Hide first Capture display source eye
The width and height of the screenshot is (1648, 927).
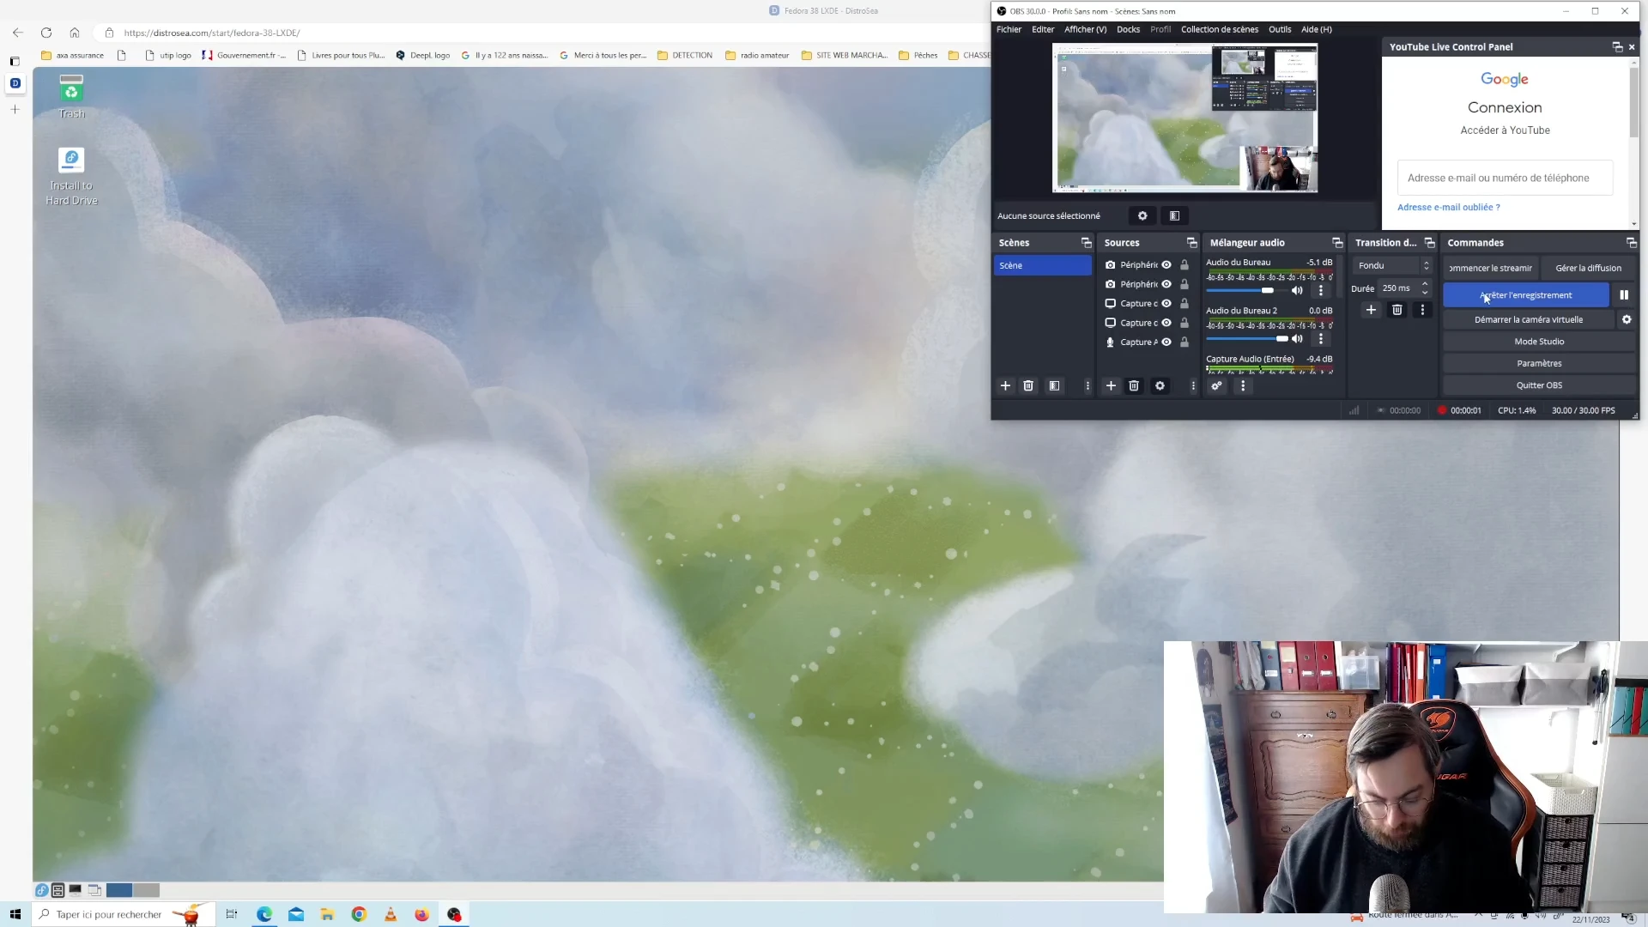(1166, 304)
